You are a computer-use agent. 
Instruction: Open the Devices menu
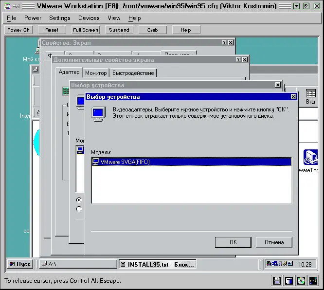(89, 18)
